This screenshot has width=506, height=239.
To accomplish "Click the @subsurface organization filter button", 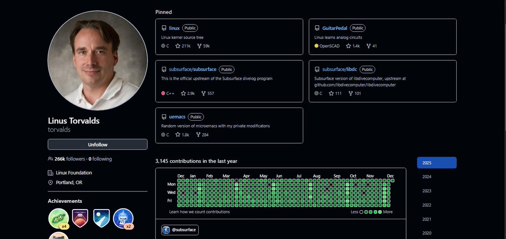I will (180, 230).
